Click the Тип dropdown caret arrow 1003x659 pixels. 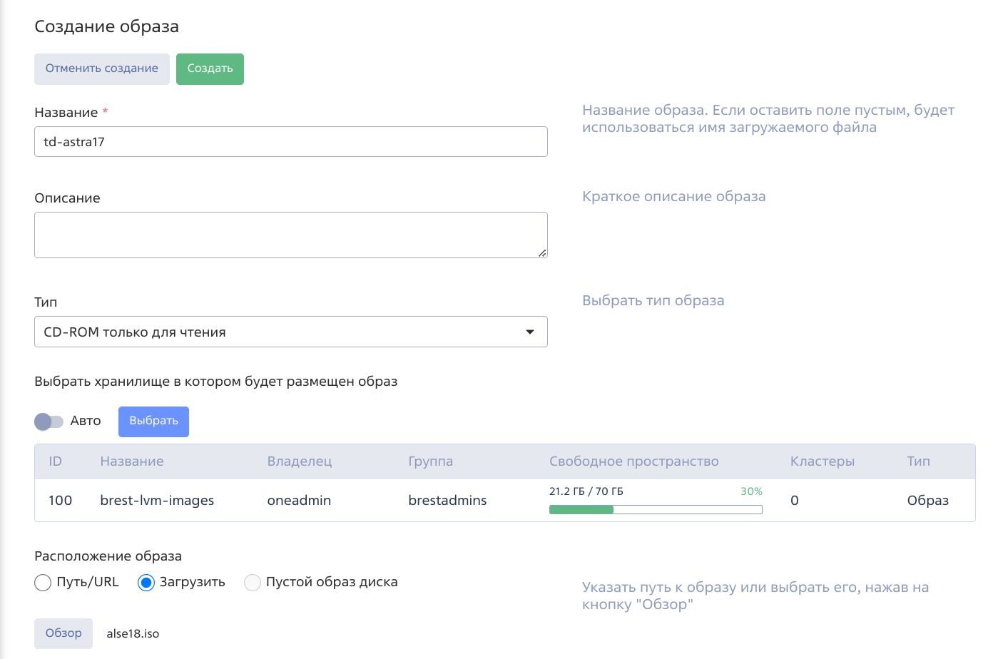pos(530,332)
